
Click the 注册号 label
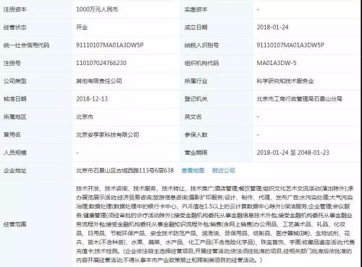[12, 63]
